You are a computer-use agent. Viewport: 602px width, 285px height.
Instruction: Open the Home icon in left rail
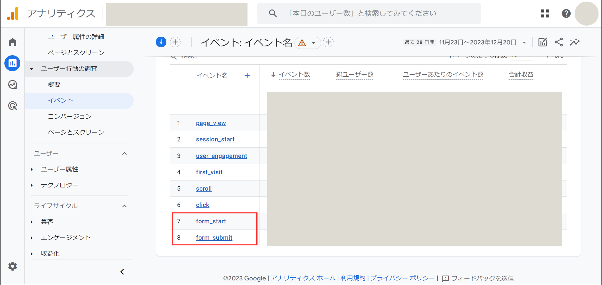pos(12,42)
